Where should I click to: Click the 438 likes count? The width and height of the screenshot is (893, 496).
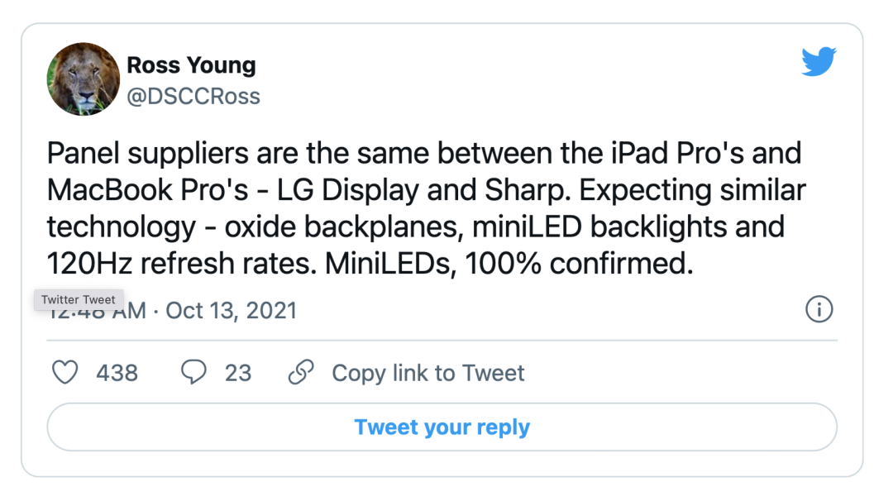[117, 373]
